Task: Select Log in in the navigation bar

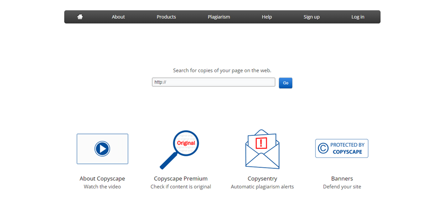Action: [x=358, y=17]
